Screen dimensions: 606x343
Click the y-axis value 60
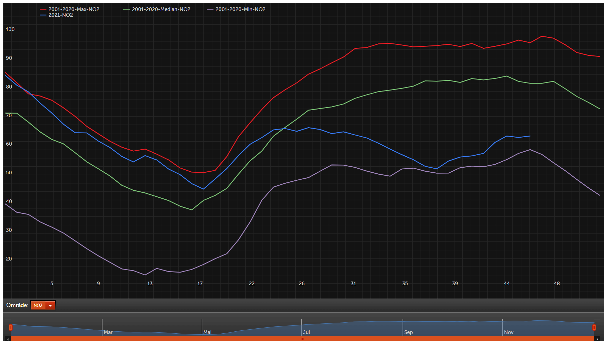click(x=9, y=144)
